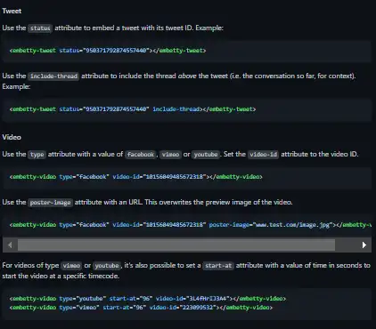Click the inline "start-at" code label
The image size is (376, 329).
[218, 266]
